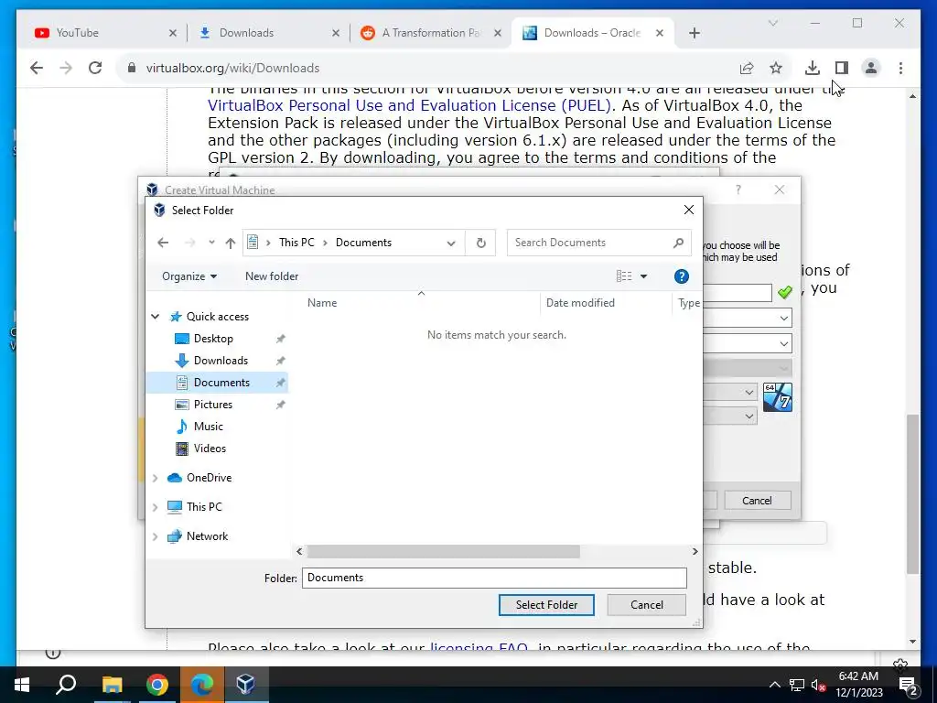Image resolution: width=937 pixels, height=703 pixels.
Task: Open taskbar search
Action: tap(66, 685)
